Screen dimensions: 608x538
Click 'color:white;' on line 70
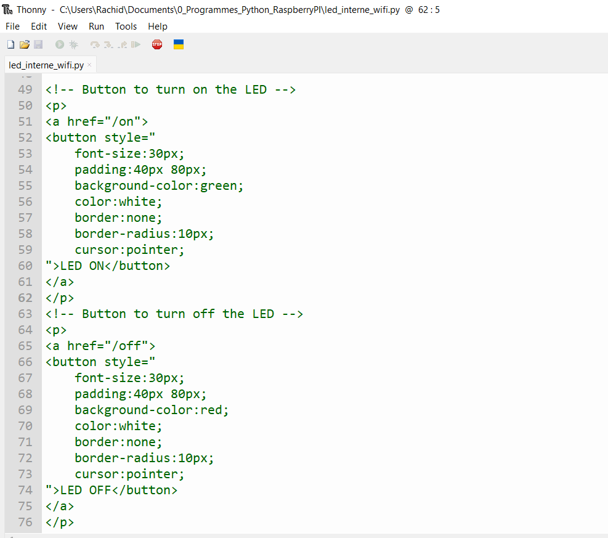(x=118, y=426)
